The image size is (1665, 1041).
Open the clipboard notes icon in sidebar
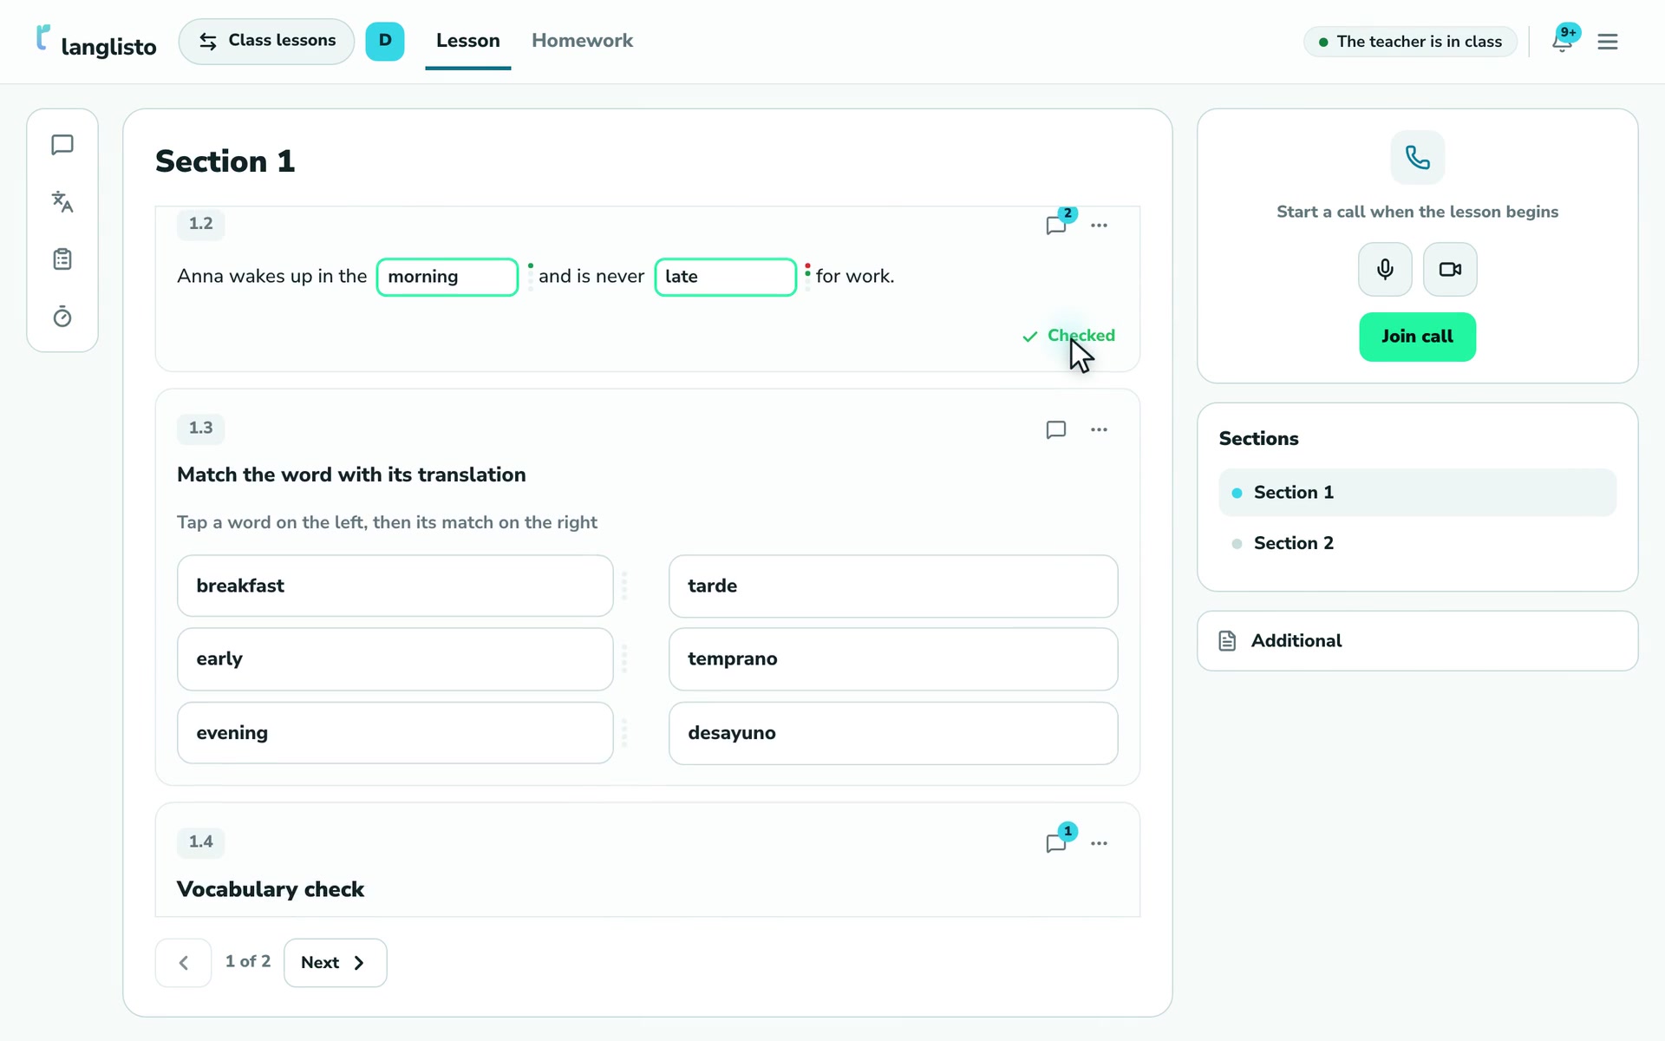pos(62,259)
